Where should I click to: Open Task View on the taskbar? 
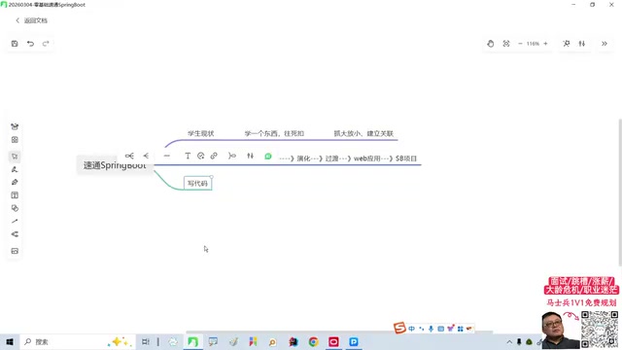coord(146,341)
